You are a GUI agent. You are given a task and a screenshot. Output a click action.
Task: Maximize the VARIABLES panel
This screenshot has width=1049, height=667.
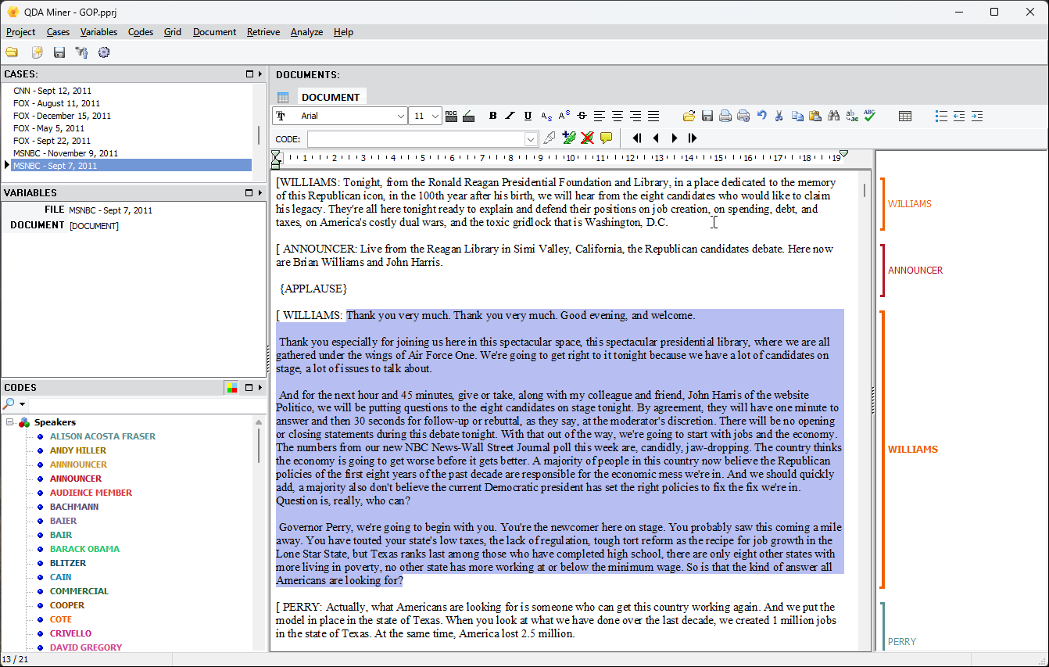coord(249,192)
